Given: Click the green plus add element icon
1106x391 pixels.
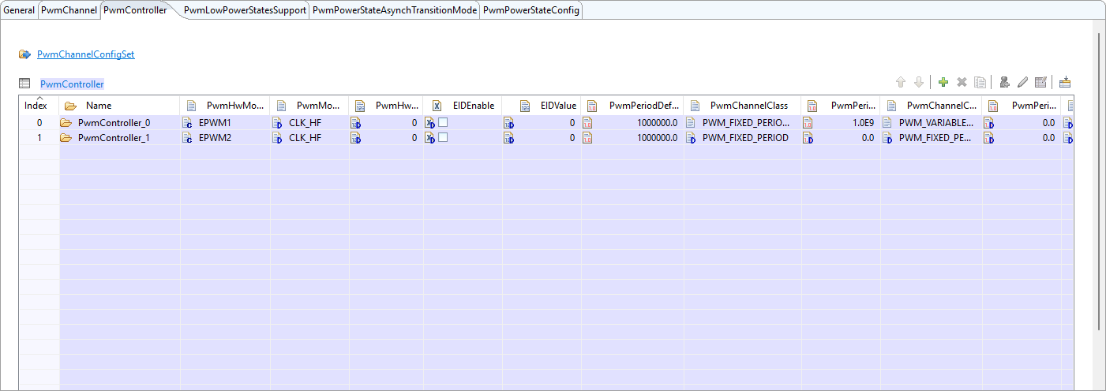Looking at the screenshot, I should point(943,82).
